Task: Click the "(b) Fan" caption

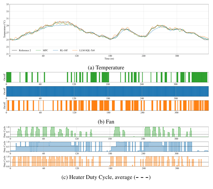Action: coord(107,122)
